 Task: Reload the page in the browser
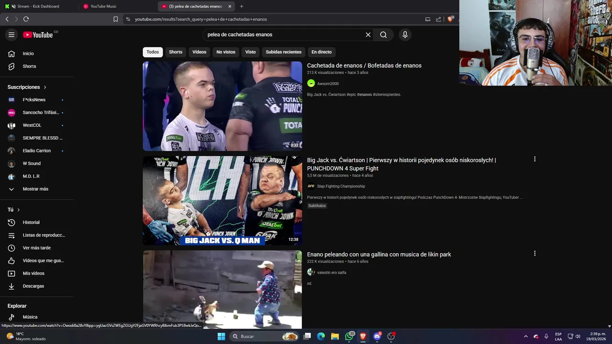(26, 19)
